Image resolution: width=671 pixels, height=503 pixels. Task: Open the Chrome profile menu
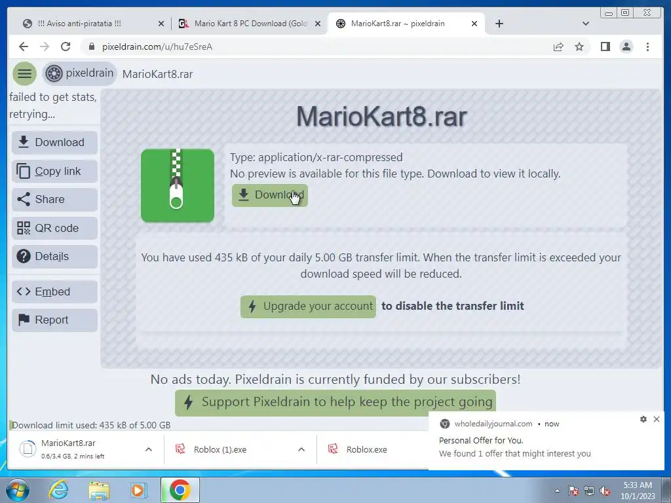[x=626, y=47]
